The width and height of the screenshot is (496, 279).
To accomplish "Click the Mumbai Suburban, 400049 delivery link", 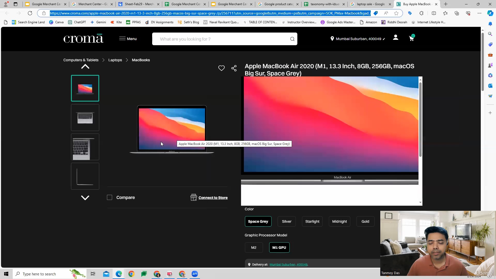I will point(288,265).
